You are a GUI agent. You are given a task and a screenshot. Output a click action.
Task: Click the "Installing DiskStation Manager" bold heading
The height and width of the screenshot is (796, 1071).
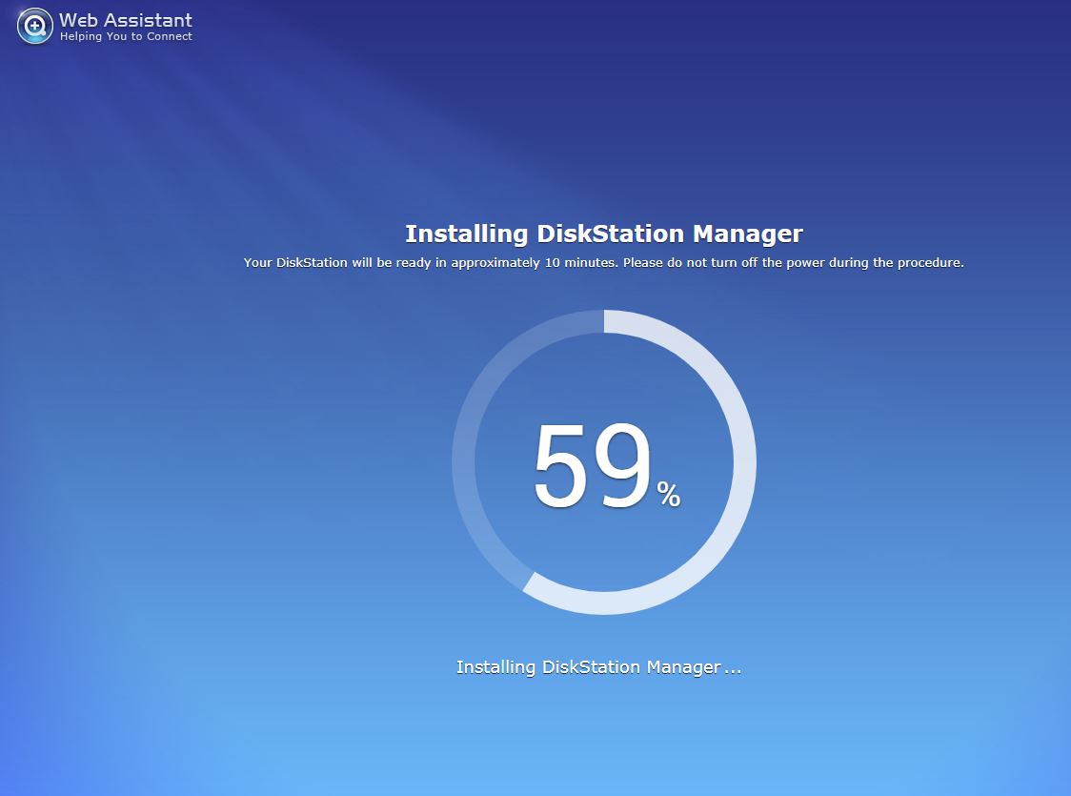point(604,234)
